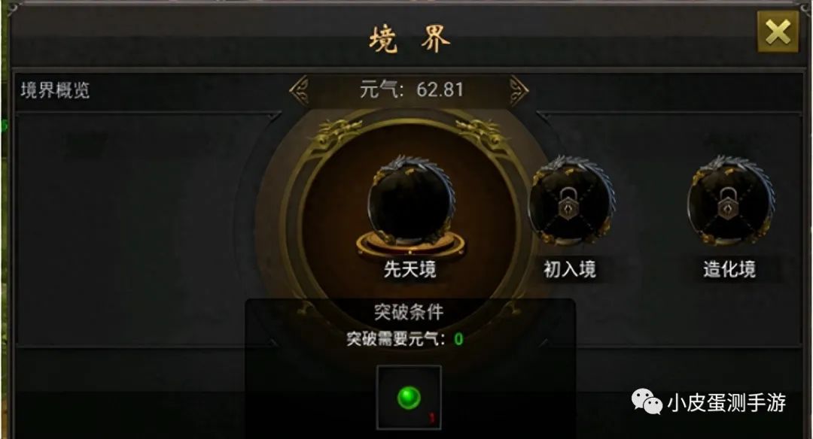This screenshot has width=813, height=439.
Task: Click the 初入境 label text
Action: (570, 269)
